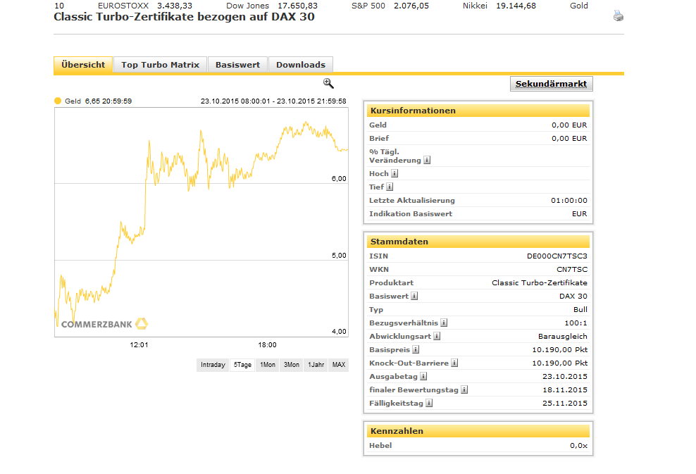Open info icon next to Bezugsverhältnis

[444, 323]
